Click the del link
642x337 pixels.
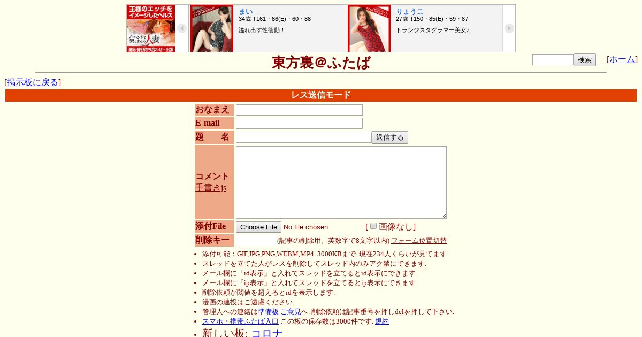pyautogui.click(x=399, y=312)
